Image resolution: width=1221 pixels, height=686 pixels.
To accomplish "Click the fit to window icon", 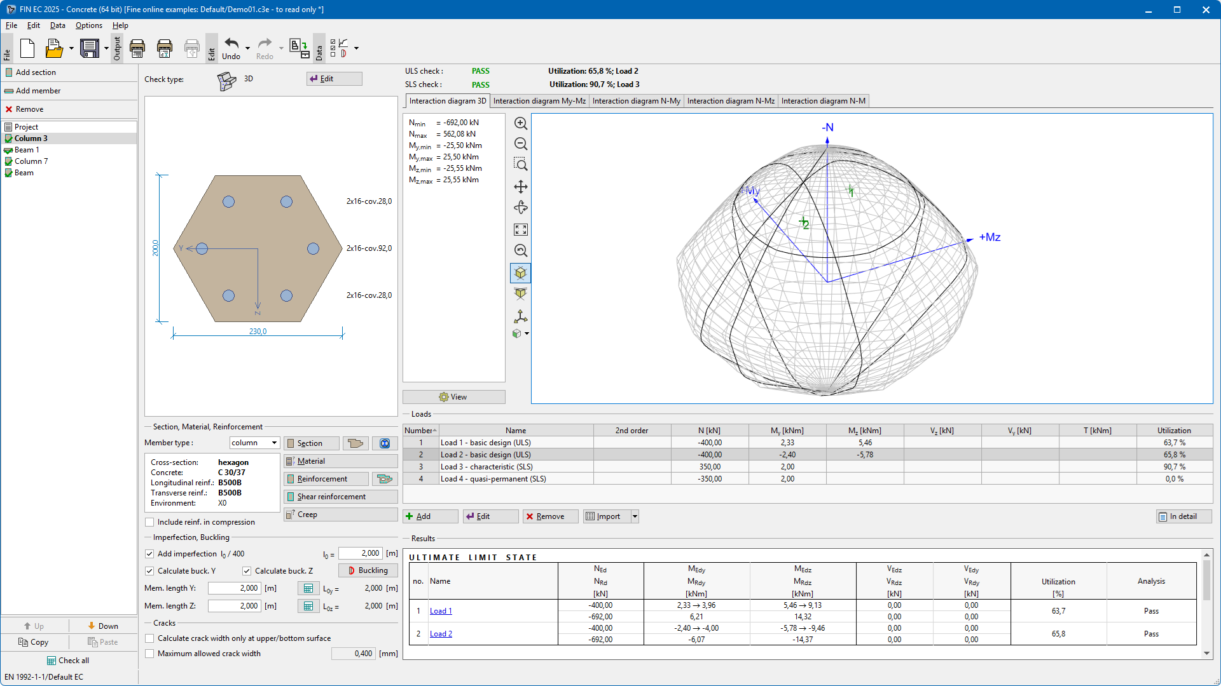I will coord(520,229).
